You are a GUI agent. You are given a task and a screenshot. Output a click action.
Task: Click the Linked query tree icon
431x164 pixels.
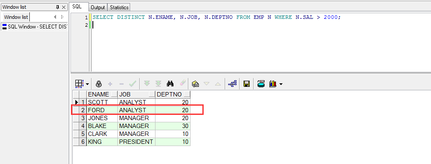(232, 84)
